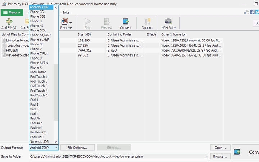Pick iPad Air2 output format

41,123
